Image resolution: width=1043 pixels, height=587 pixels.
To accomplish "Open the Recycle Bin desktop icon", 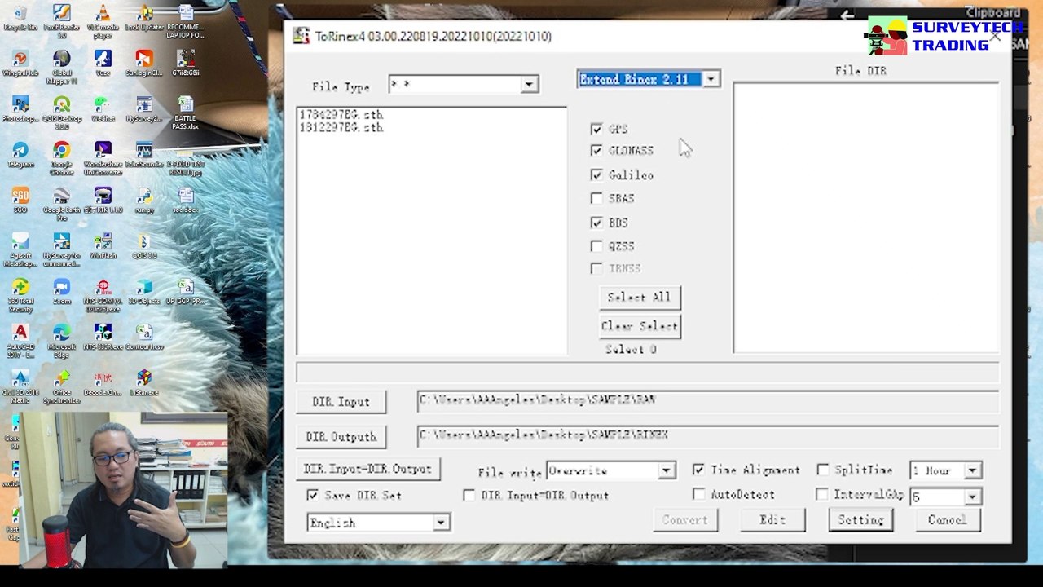I will coord(20,17).
